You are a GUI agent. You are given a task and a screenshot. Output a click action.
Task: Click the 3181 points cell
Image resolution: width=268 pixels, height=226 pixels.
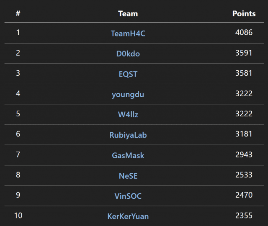[244, 134]
